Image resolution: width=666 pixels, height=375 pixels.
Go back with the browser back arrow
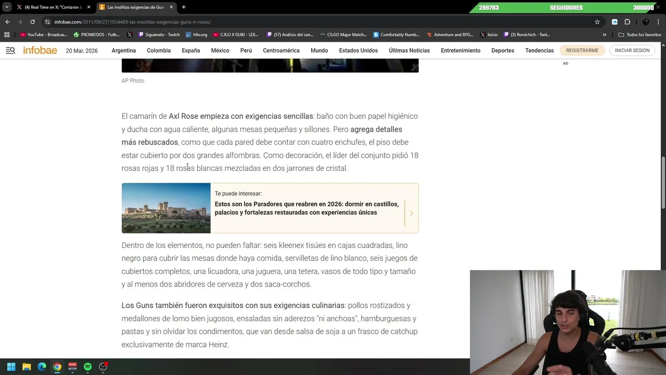click(7, 22)
